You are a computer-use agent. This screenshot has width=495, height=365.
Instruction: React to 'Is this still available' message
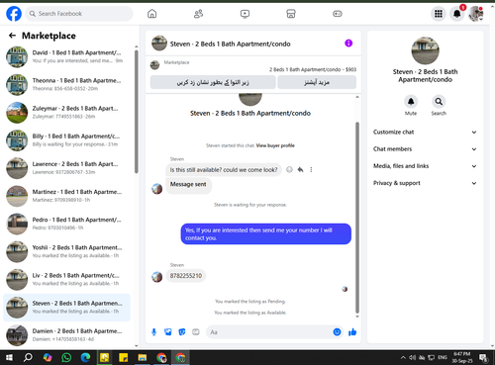point(289,169)
